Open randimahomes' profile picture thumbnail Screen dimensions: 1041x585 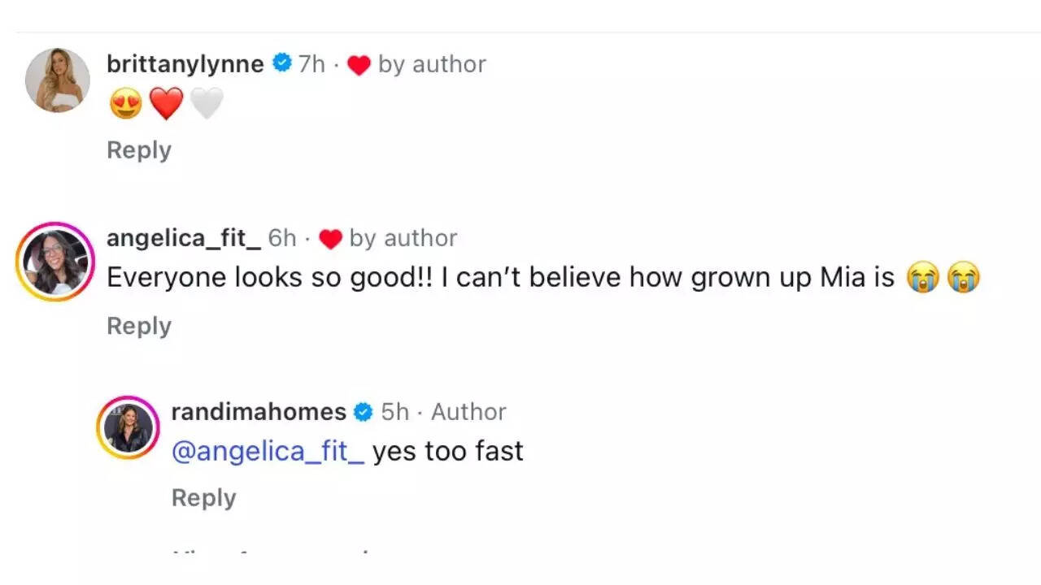128,425
